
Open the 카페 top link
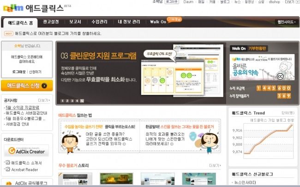pos(212,2)
